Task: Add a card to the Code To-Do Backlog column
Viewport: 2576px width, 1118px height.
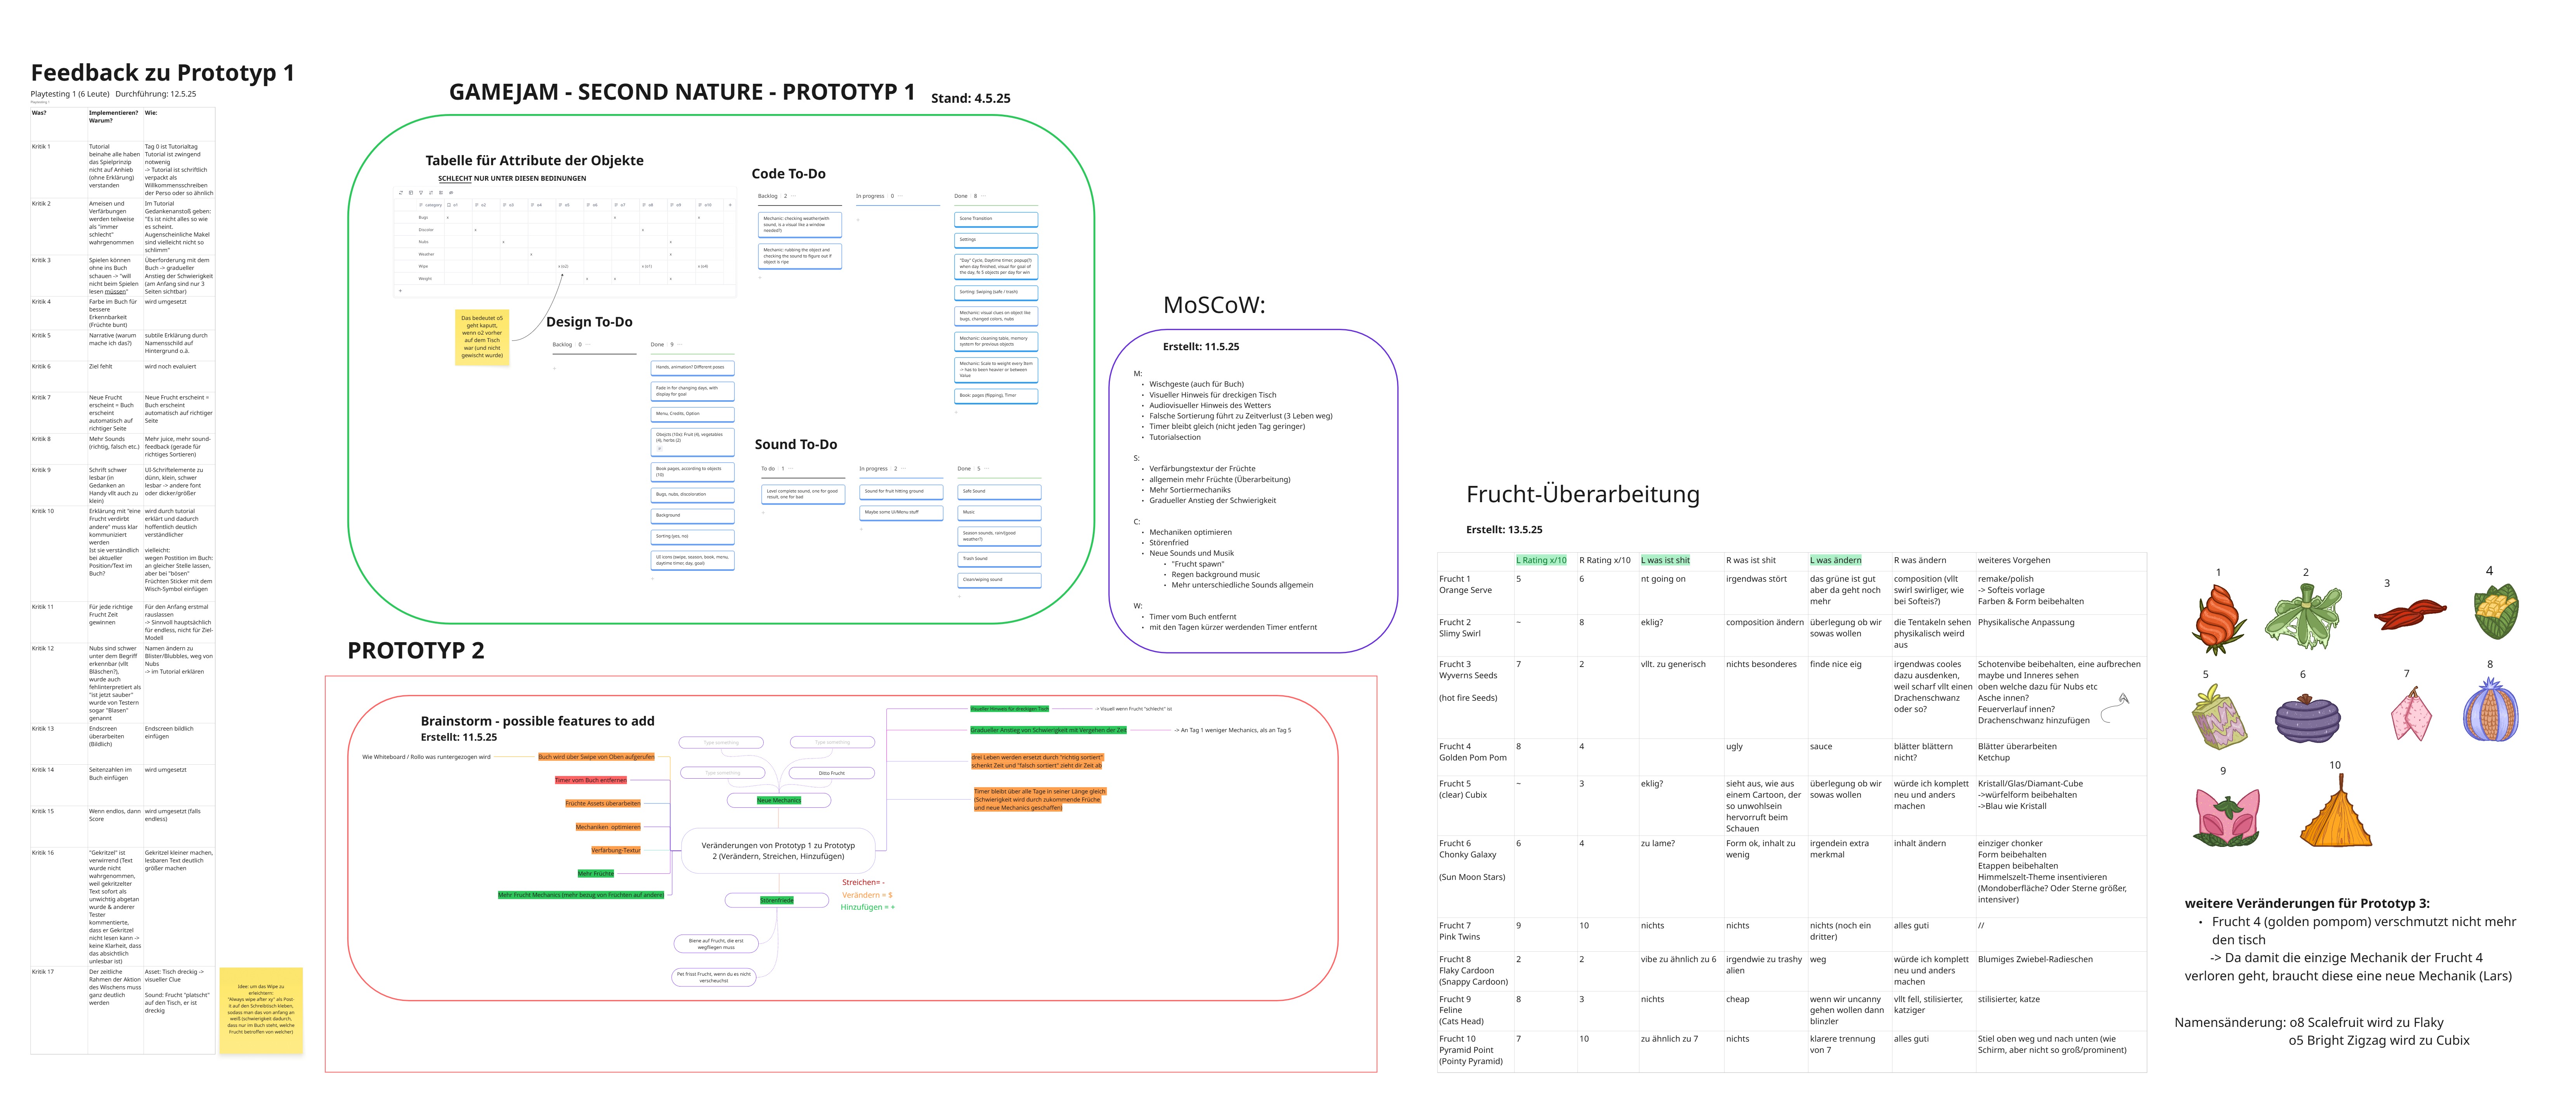Action: point(760,278)
